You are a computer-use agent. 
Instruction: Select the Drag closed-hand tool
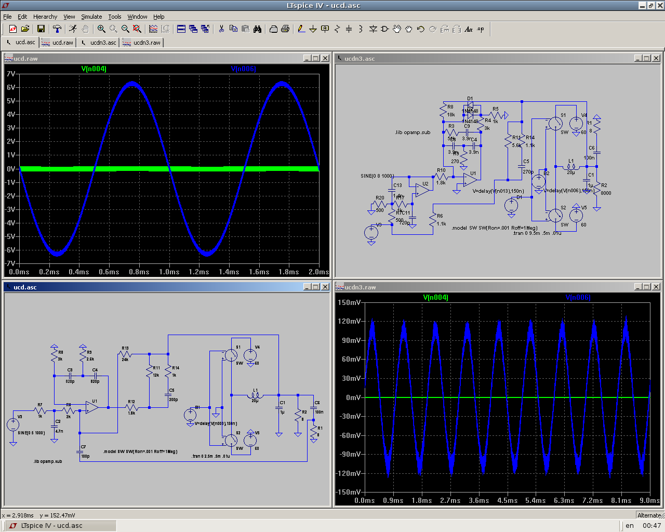point(409,29)
